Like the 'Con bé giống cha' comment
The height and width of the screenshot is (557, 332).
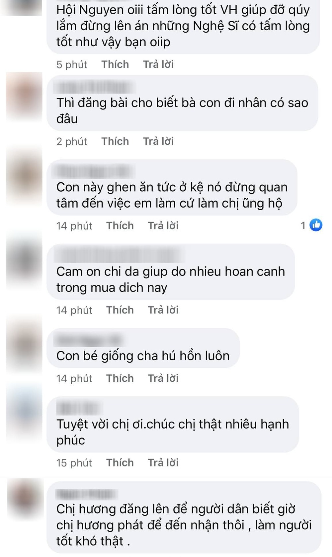pyautogui.click(x=120, y=378)
